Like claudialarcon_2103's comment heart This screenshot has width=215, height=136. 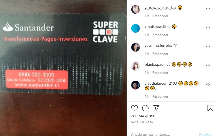coord(208,85)
